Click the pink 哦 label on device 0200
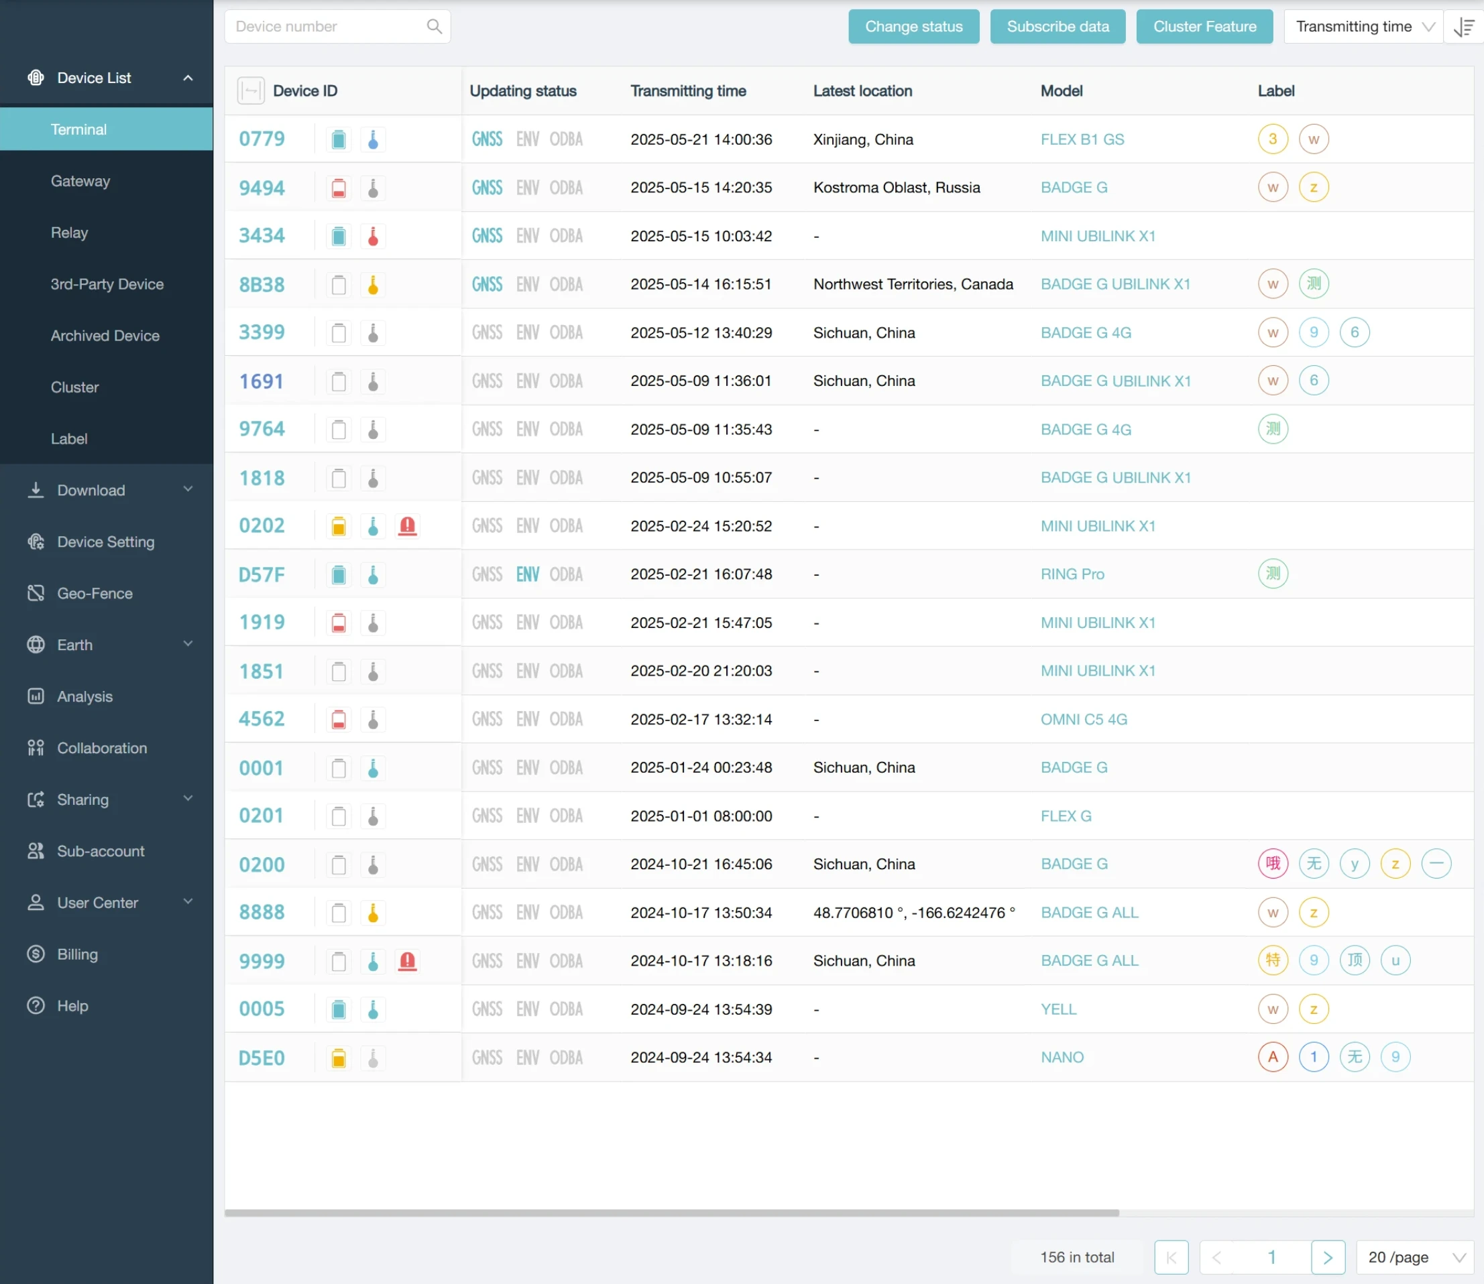Screen dimensions: 1484x1284 pyautogui.click(x=1273, y=863)
